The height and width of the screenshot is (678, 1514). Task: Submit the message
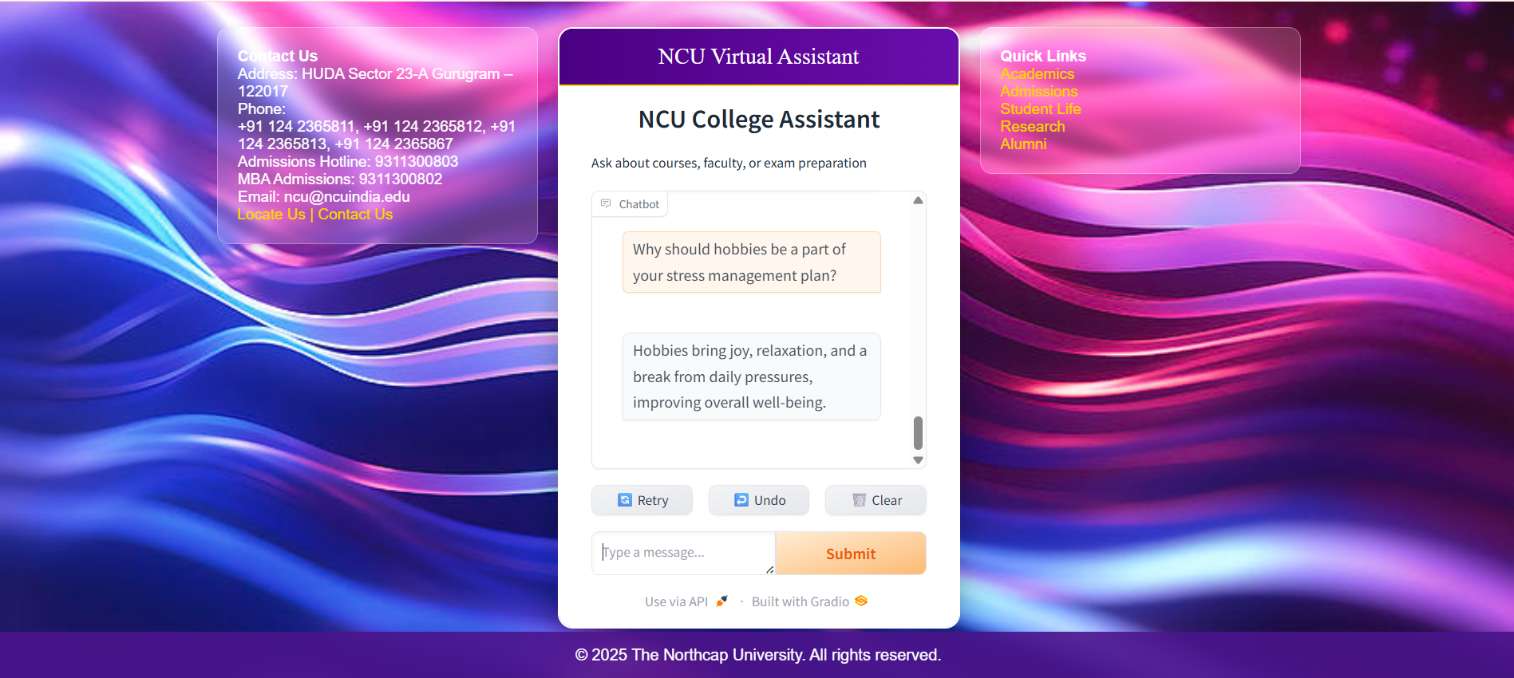(x=851, y=554)
